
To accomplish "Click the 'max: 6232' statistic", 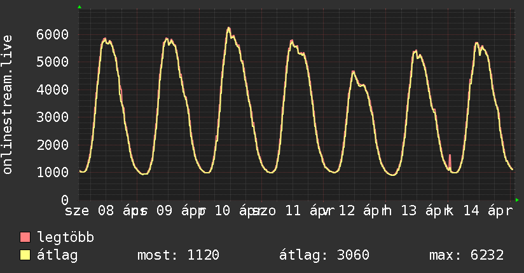I will coord(467,256).
